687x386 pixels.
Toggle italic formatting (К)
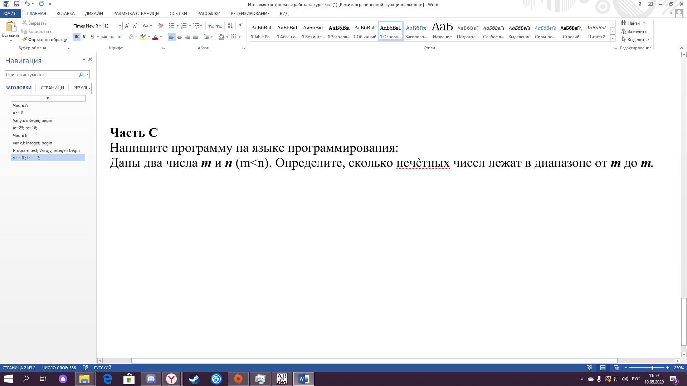click(84, 37)
